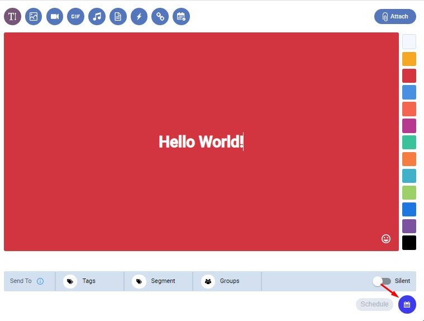Click the lightning bolt icon
Screen dimensions: 424x321
(139, 17)
